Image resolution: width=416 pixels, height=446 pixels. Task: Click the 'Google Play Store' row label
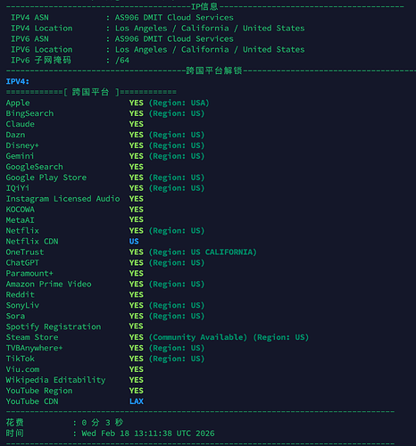click(46, 178)
